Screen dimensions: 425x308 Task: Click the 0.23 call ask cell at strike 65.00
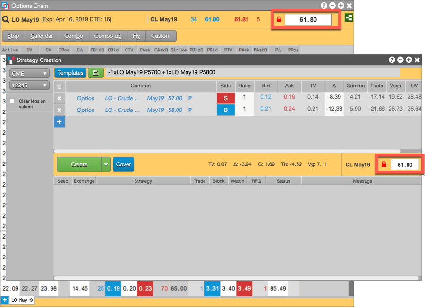tap(145, 289)
